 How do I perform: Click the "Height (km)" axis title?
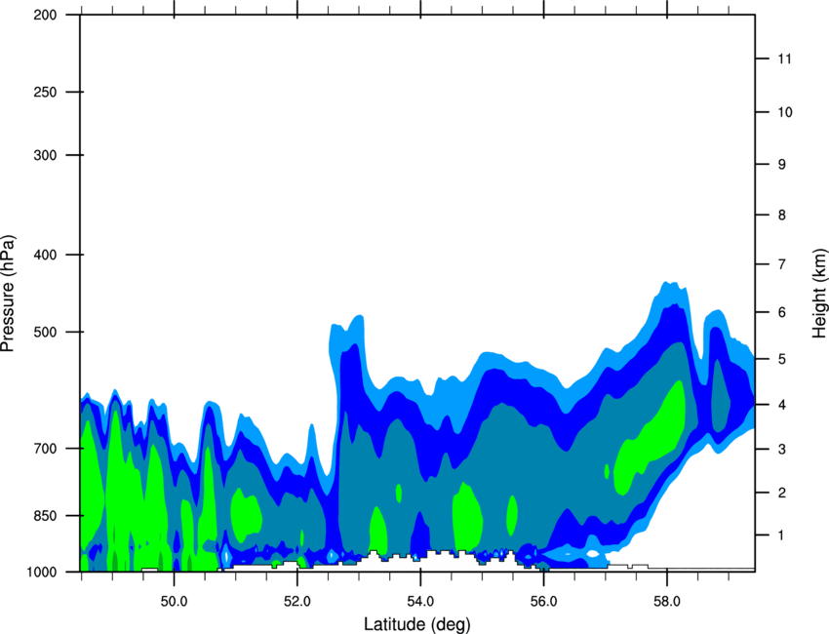819,294
